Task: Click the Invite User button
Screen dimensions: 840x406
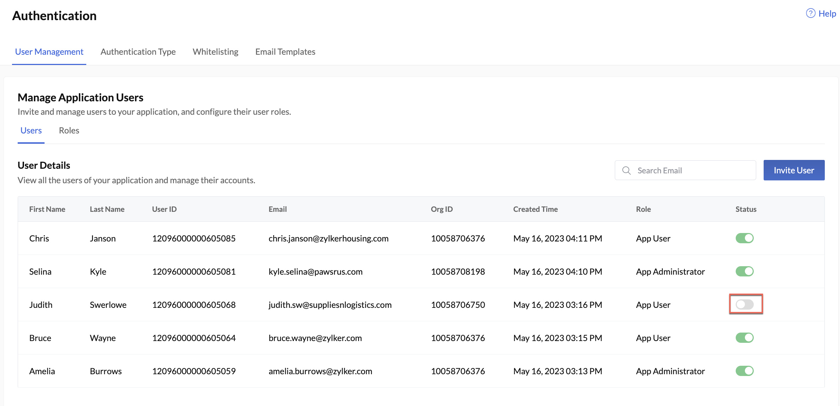Action: (x=794, y=169)
